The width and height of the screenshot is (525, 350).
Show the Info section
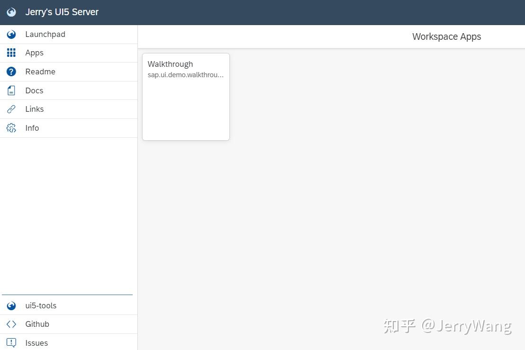tap(32, 128)
